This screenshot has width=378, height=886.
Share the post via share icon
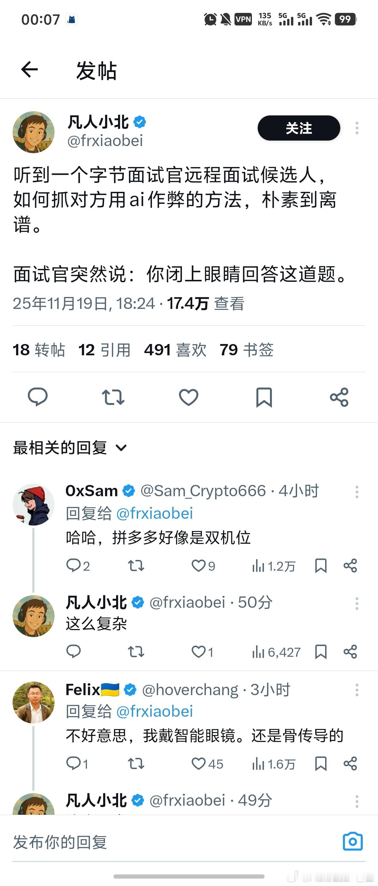[x=339, y=398]
